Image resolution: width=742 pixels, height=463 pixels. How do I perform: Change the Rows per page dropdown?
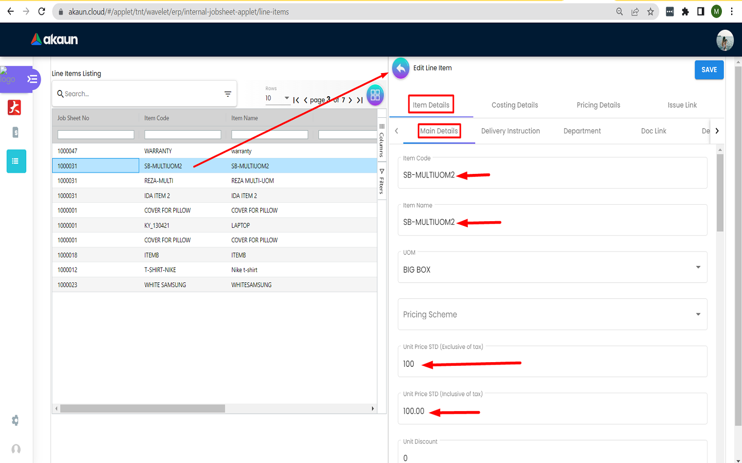pos(278,98)
